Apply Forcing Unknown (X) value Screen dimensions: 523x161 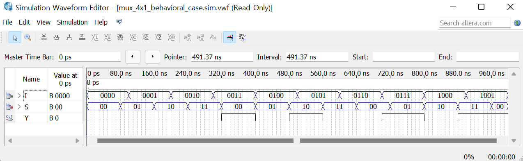point(44,37)
